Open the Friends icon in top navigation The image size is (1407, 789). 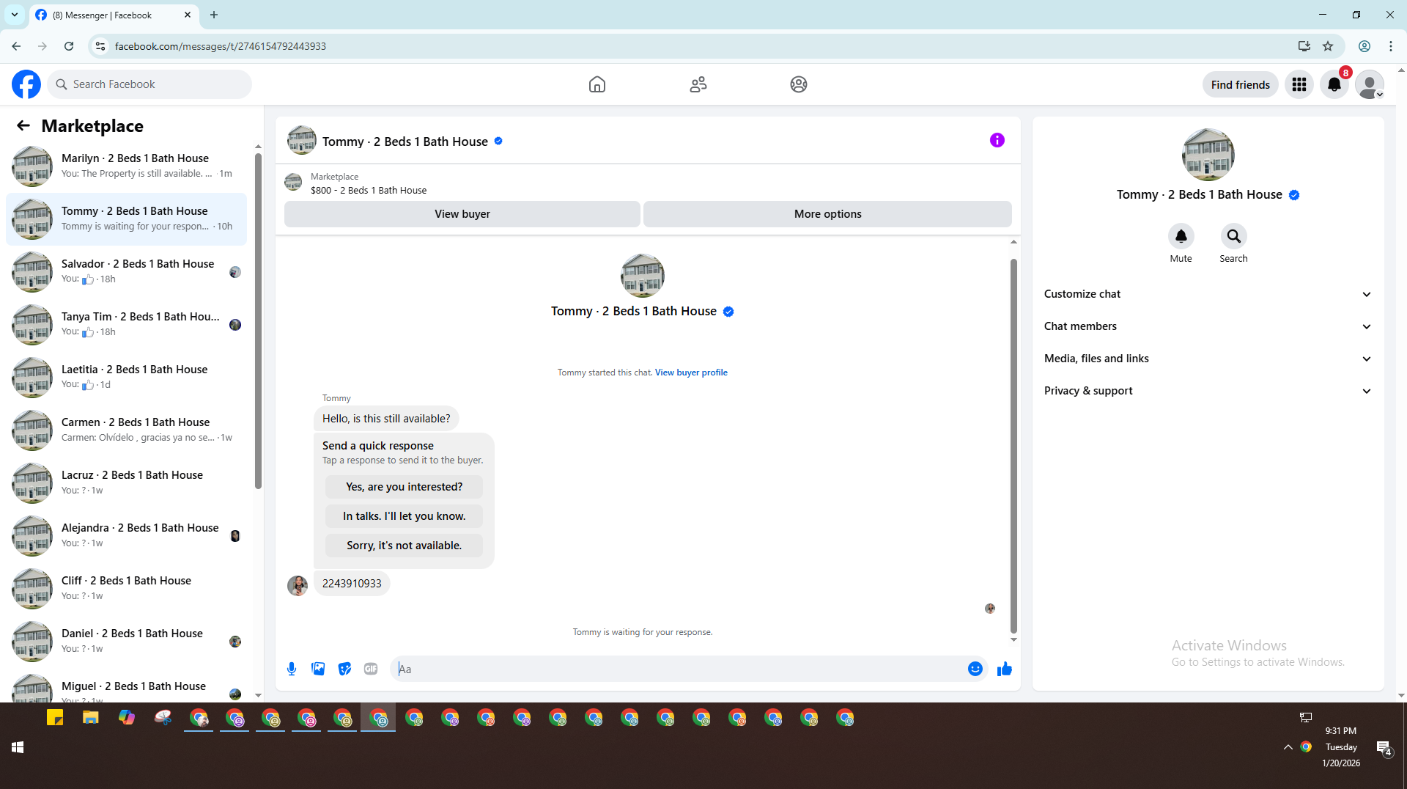click(698, 84)
